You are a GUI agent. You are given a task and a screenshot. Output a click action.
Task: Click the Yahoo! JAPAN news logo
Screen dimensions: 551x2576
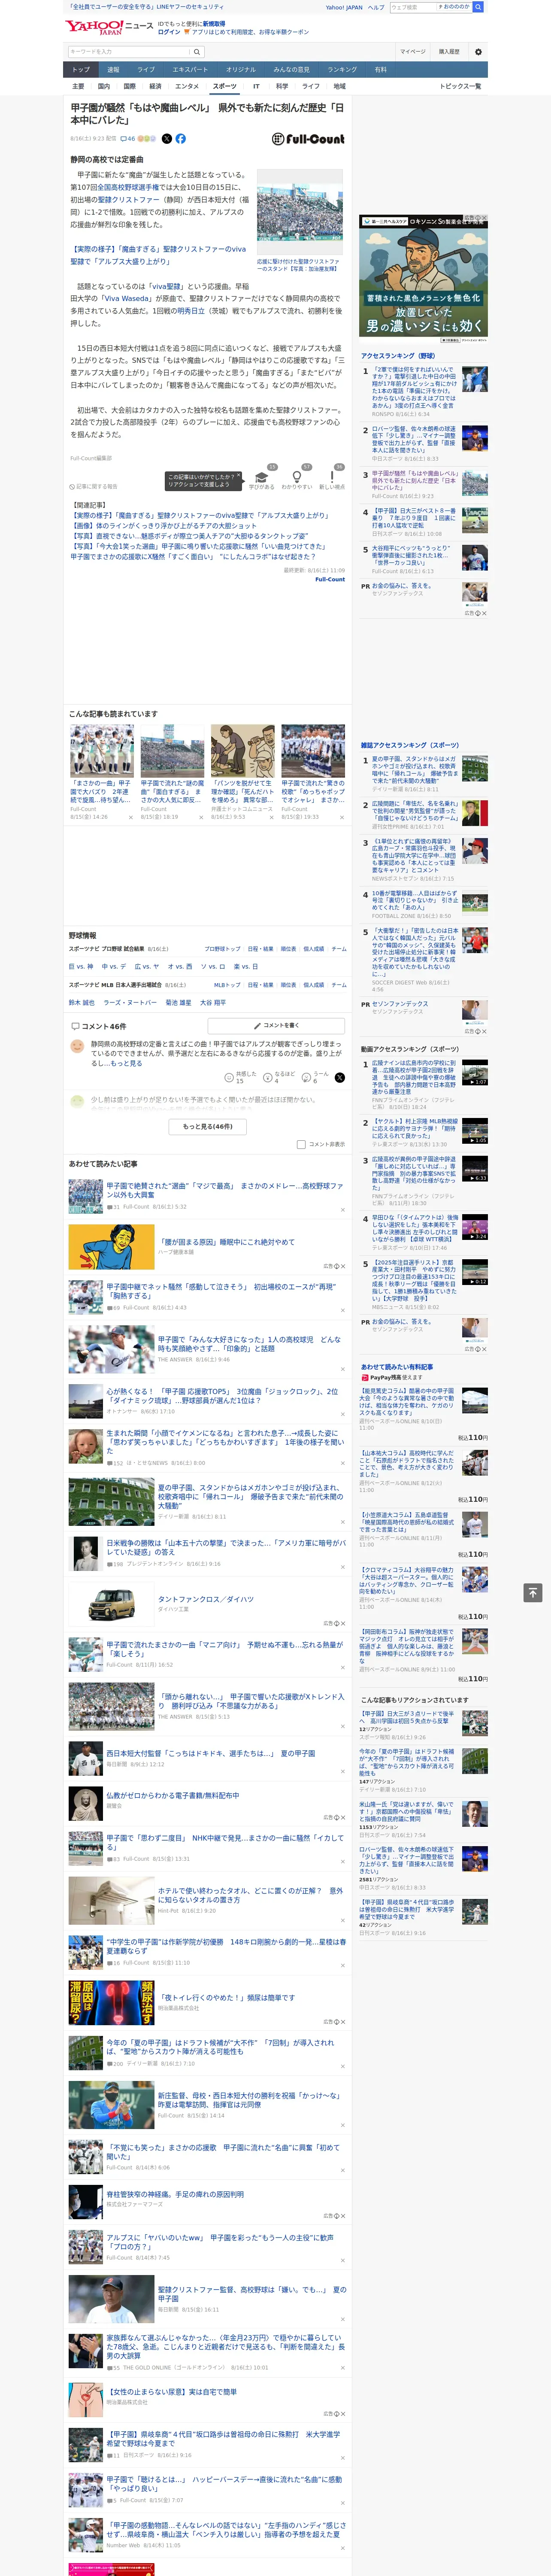pos(109,28)
